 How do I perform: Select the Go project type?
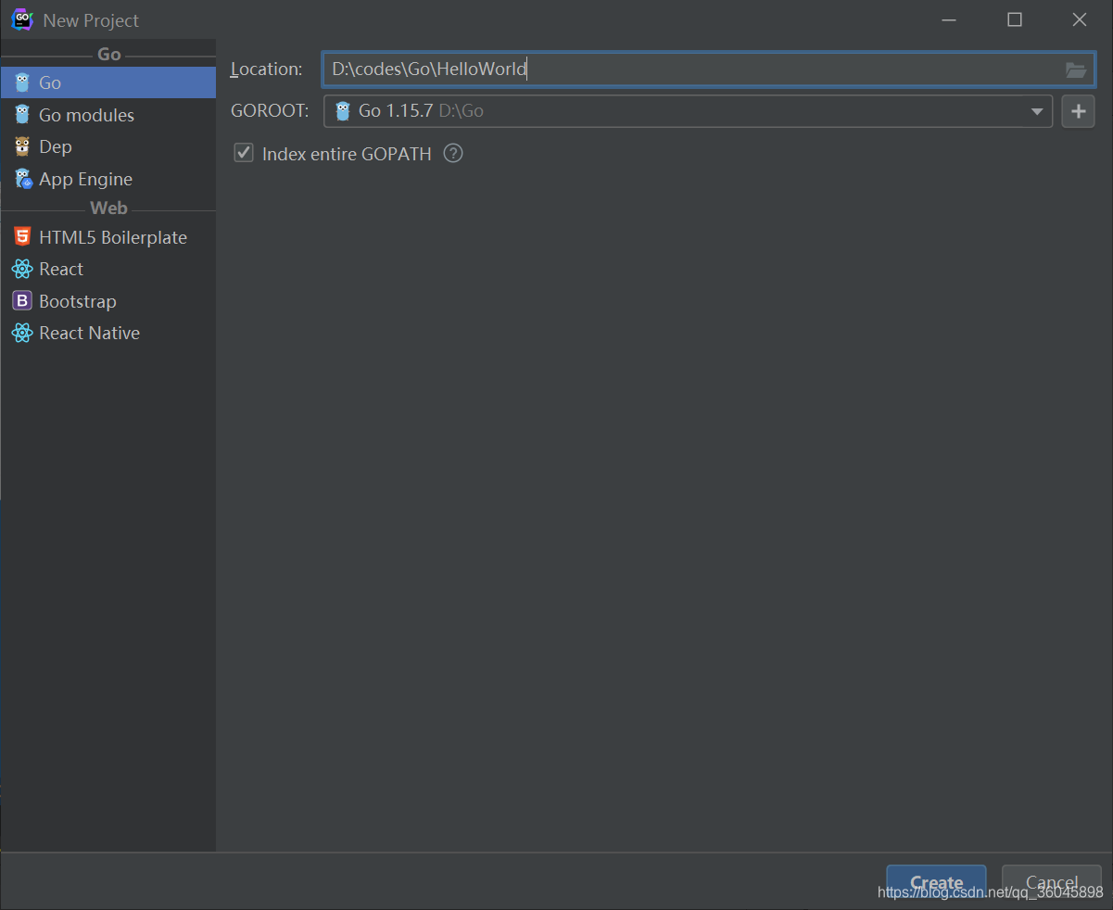point(108,82)
